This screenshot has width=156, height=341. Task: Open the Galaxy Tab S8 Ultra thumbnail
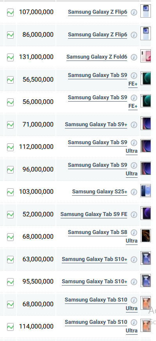(145, 236)
